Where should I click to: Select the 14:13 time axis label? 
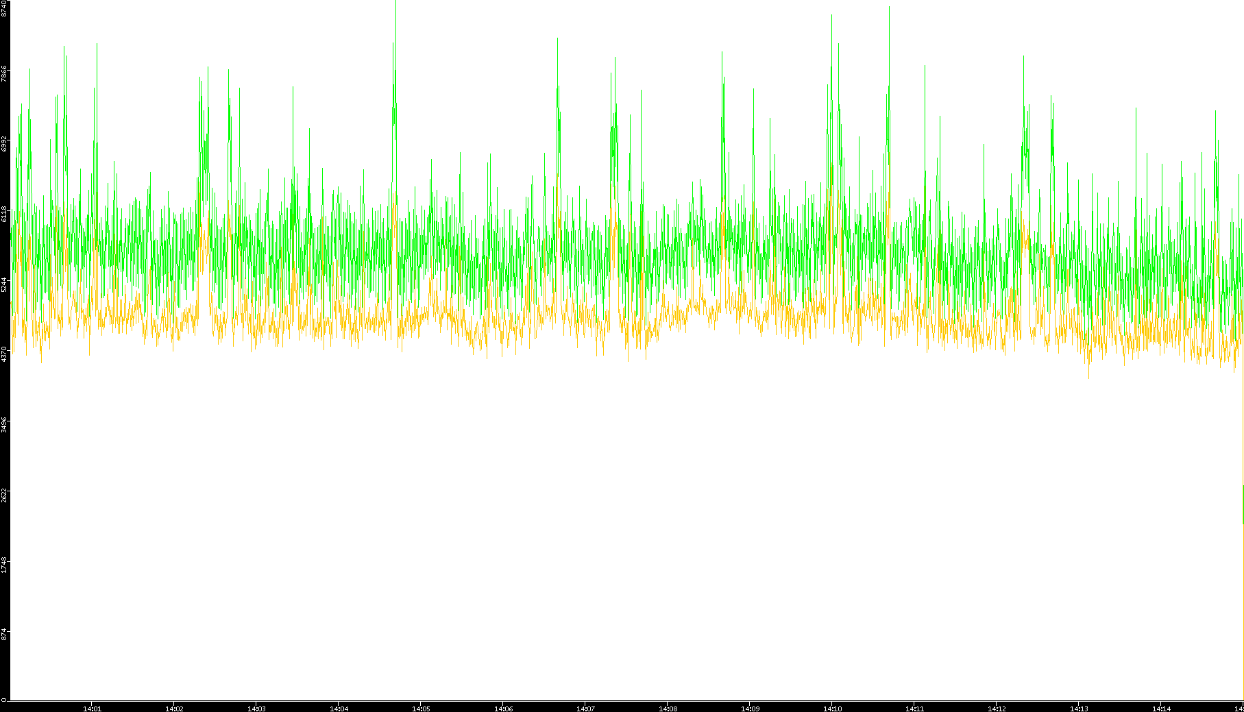[x=1079, y=709]
